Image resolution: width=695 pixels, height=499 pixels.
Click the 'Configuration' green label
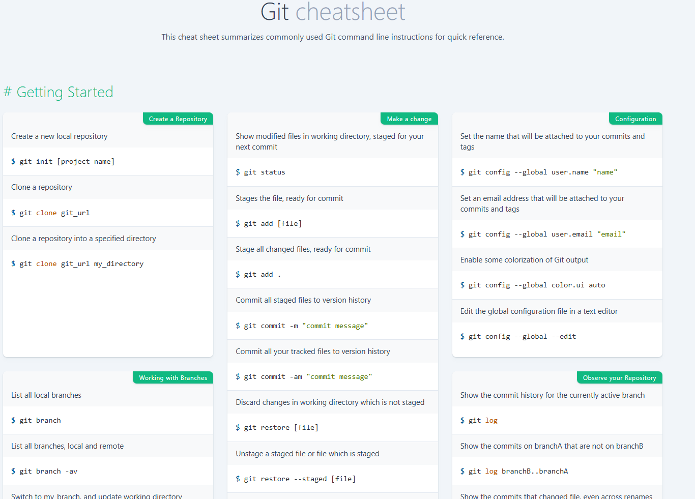click(x=635, y=119)
